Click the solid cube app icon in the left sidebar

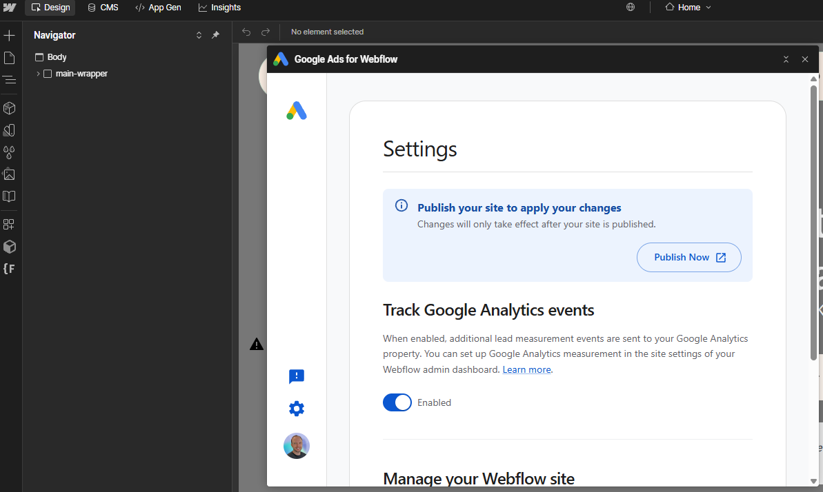[10, 247]
